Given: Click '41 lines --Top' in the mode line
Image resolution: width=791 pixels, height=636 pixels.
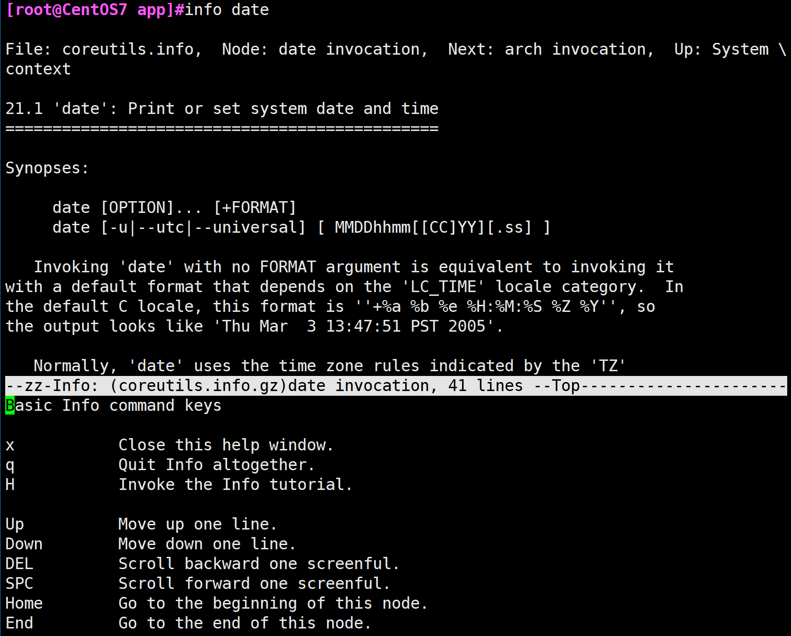Looking at the screenshot, I should pos(514,386).
